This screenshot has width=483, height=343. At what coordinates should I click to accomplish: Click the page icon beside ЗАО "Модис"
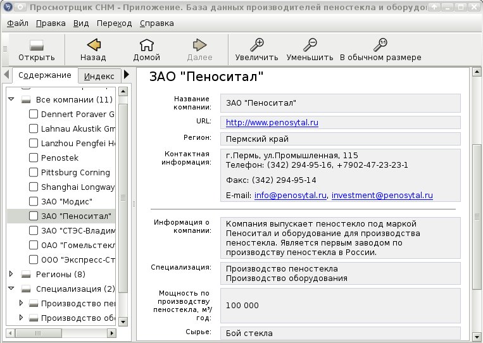34,201
